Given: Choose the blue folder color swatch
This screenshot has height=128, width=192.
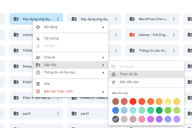Looking at the screenshot, I should pos(116,110).
